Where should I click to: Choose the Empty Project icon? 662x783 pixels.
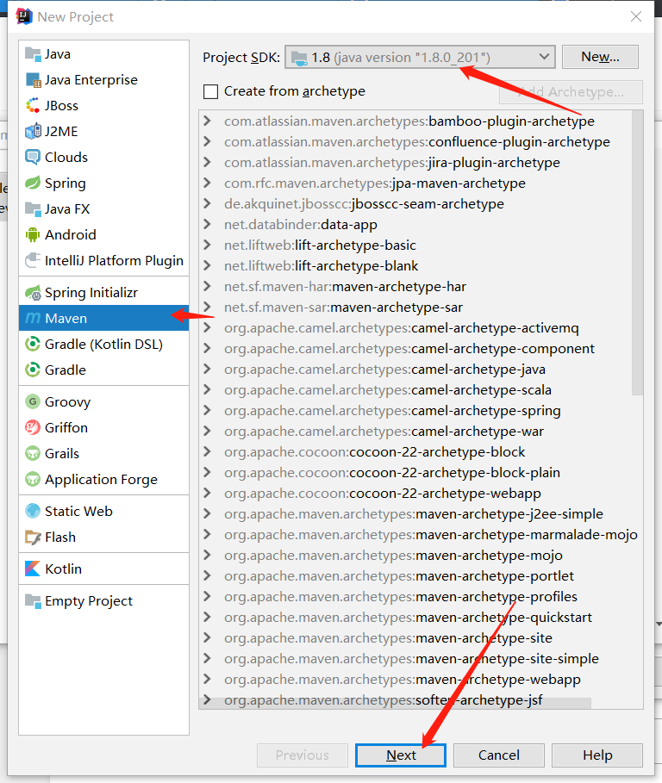(x=33, y=600)
